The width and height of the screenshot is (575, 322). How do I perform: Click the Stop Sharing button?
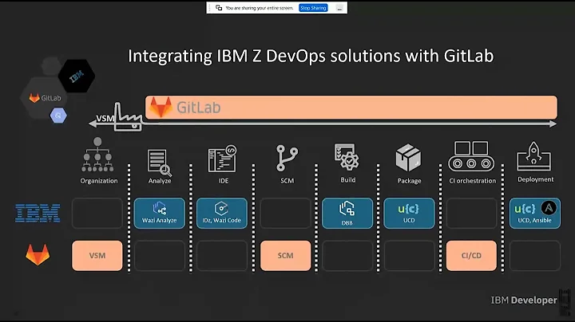pyautogui.click(x=313, y=8)
